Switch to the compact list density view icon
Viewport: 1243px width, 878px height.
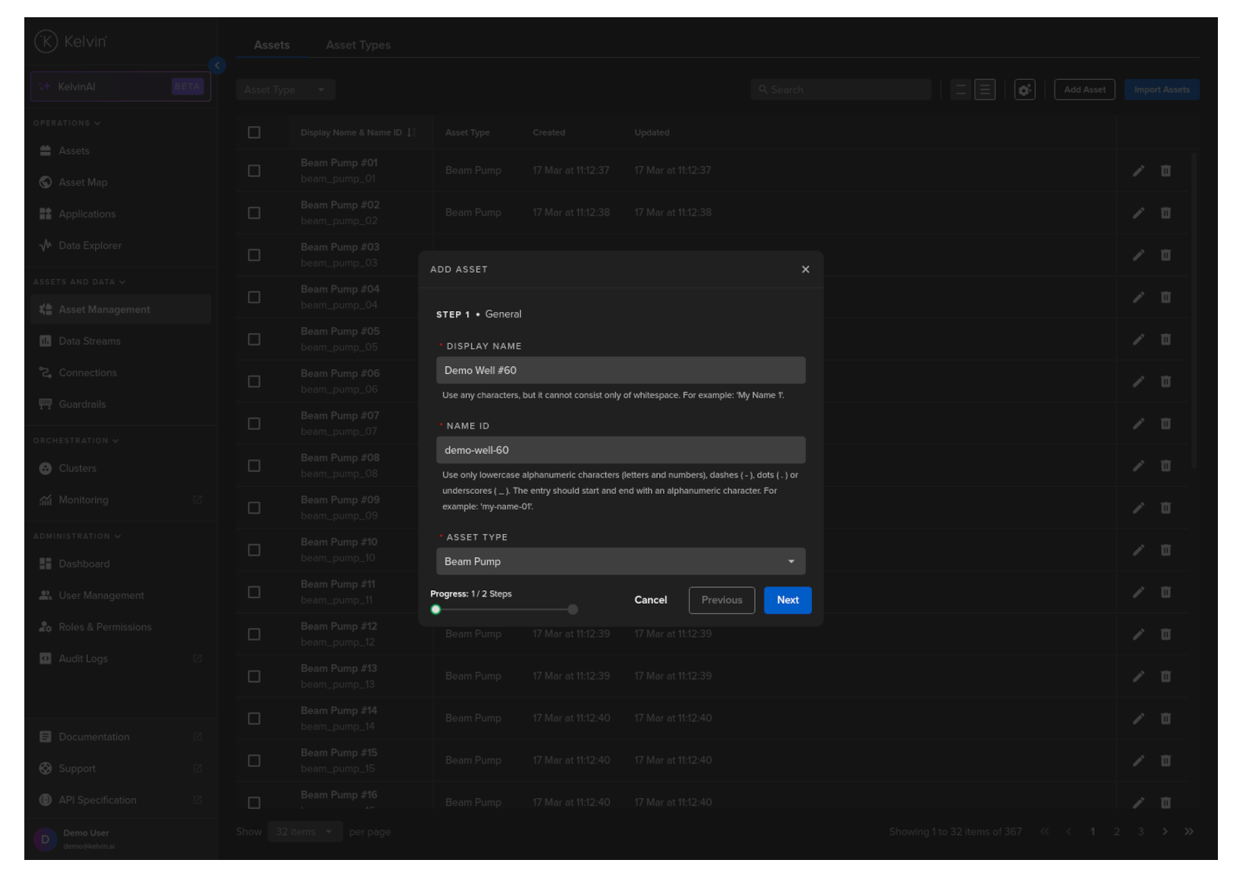click(x=960, y=90)
